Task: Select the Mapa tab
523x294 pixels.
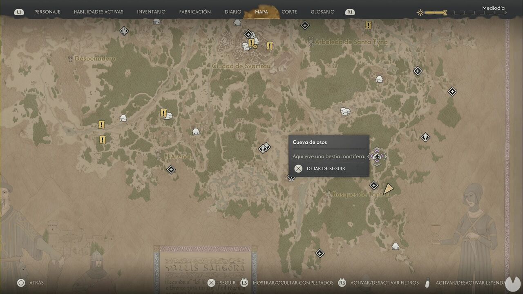Action: coord(261,12)
